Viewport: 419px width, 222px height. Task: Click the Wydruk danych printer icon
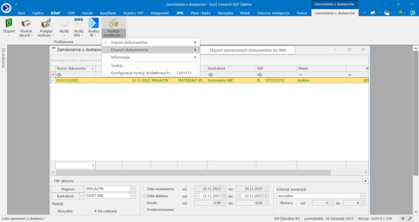(27, 23)
